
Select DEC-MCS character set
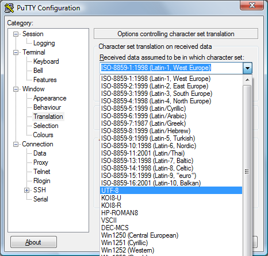(171, 228)
